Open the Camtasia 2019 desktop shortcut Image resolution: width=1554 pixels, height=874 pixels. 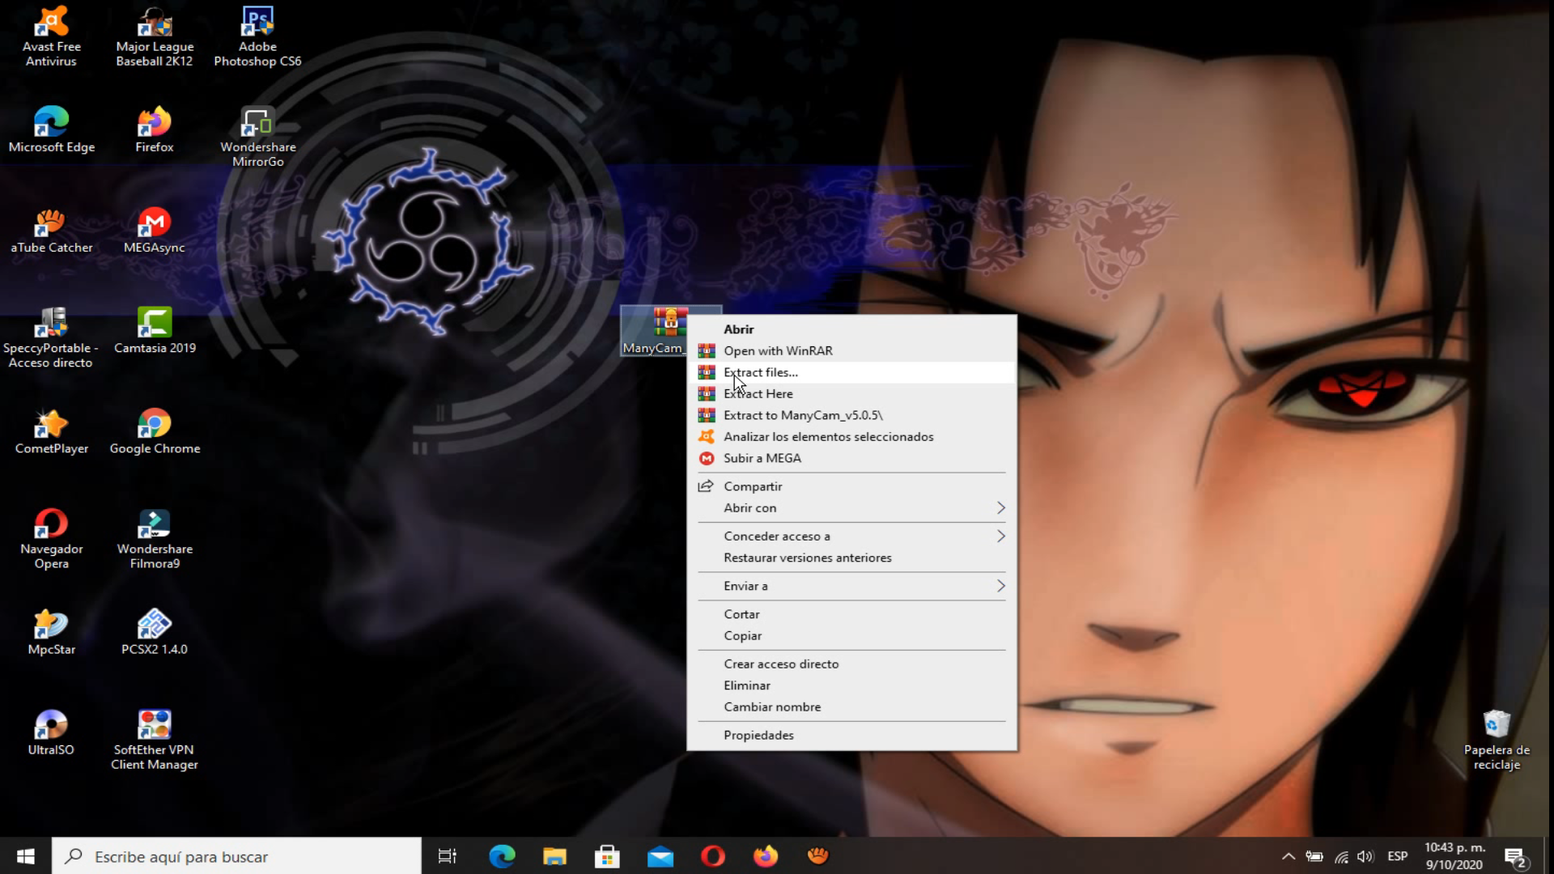point(154,324)
